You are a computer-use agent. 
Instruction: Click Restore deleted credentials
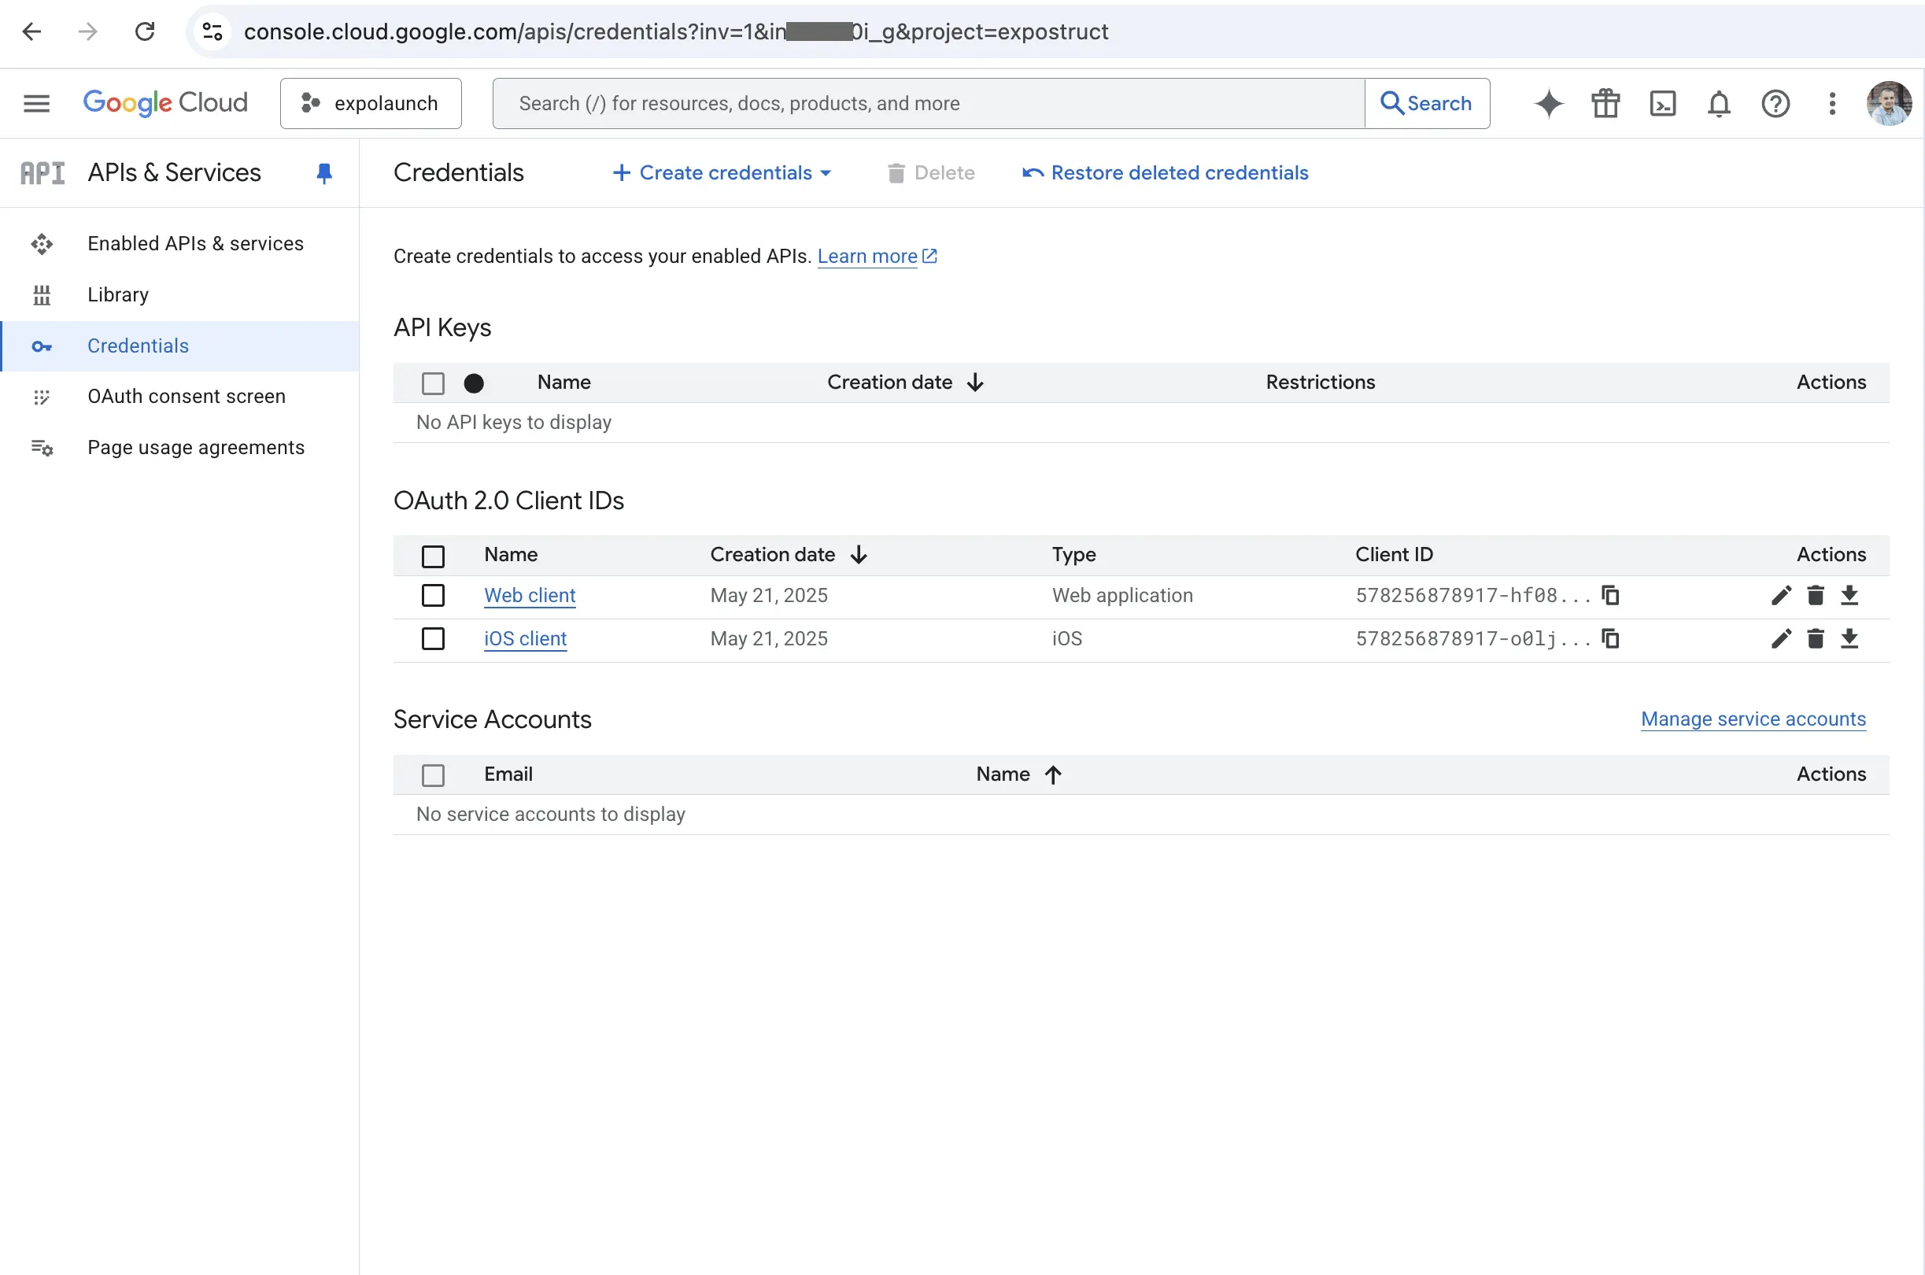click(x=1165, y=172)
